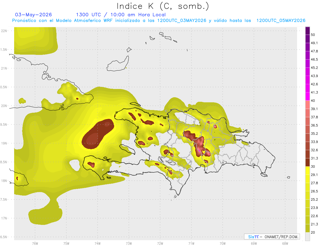Click the 03-May-2026 date label
This screenshot has height=247, width=320.
click(33, 15)
